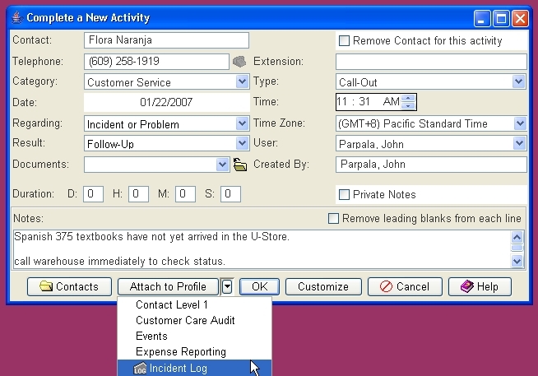The width and height of the screenshot is (538, 376).
Task: Click the Duration days (D) field
Action: tap(93, 194)
